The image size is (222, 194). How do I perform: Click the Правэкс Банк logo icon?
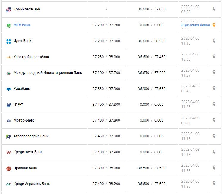[9, 168]
